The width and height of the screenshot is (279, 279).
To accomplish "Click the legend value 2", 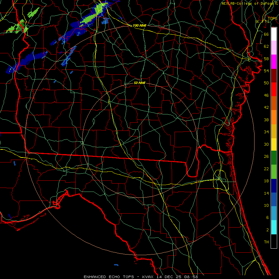I will point(267,230).
